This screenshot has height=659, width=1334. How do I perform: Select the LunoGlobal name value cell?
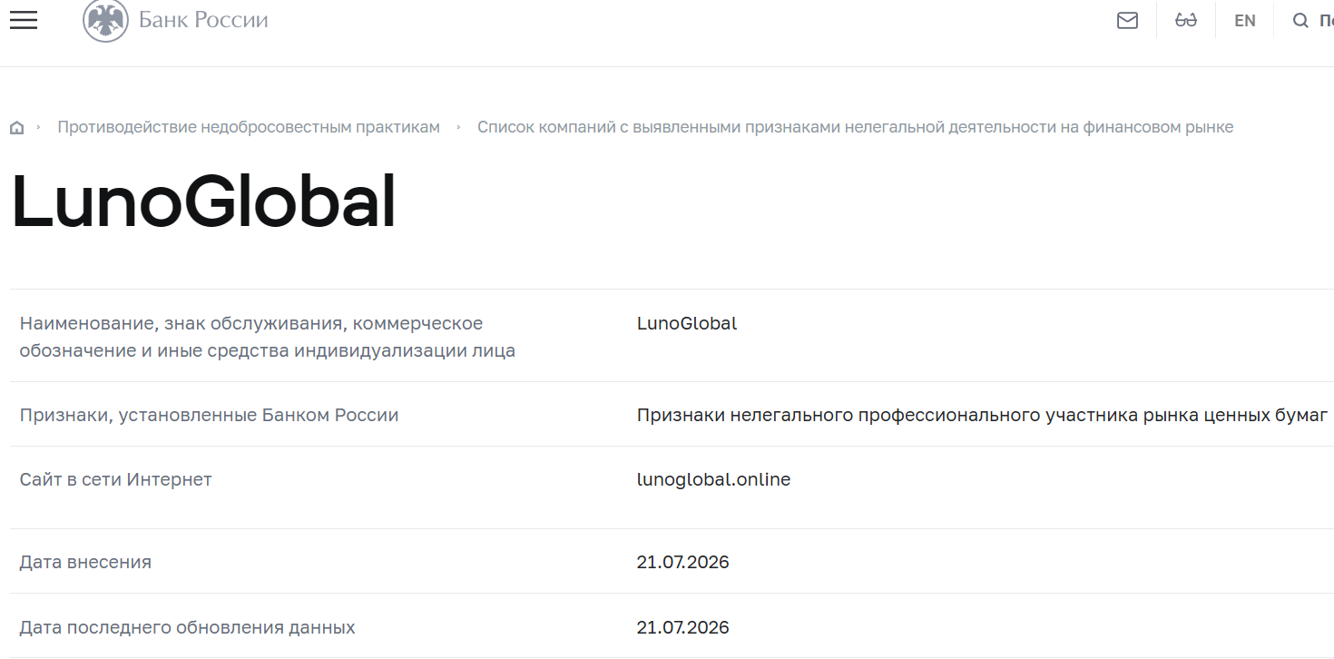pyautogui.click(x=687, y=323)
